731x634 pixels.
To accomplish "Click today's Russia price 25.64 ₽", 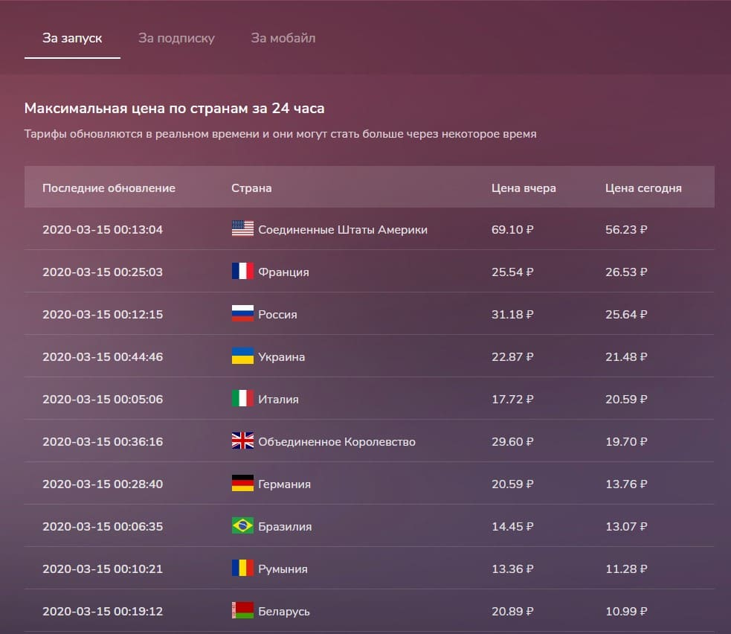I will 626,315.
